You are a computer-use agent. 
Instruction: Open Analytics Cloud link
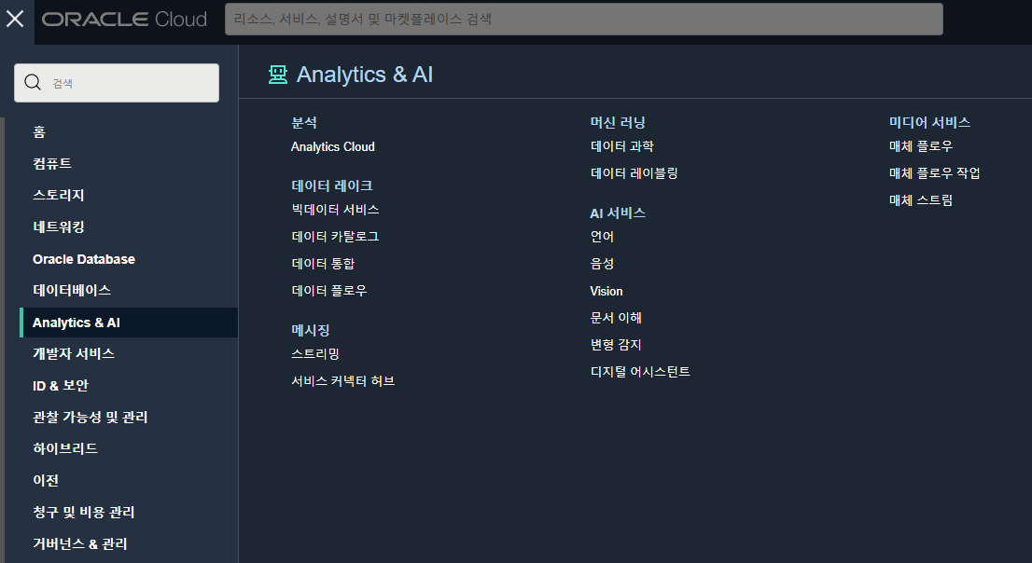(332, 146)
